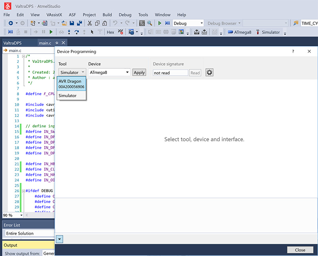Open the Debug menu
The width and height of the screenshot is (318, 256).
(x=125, y=15)
